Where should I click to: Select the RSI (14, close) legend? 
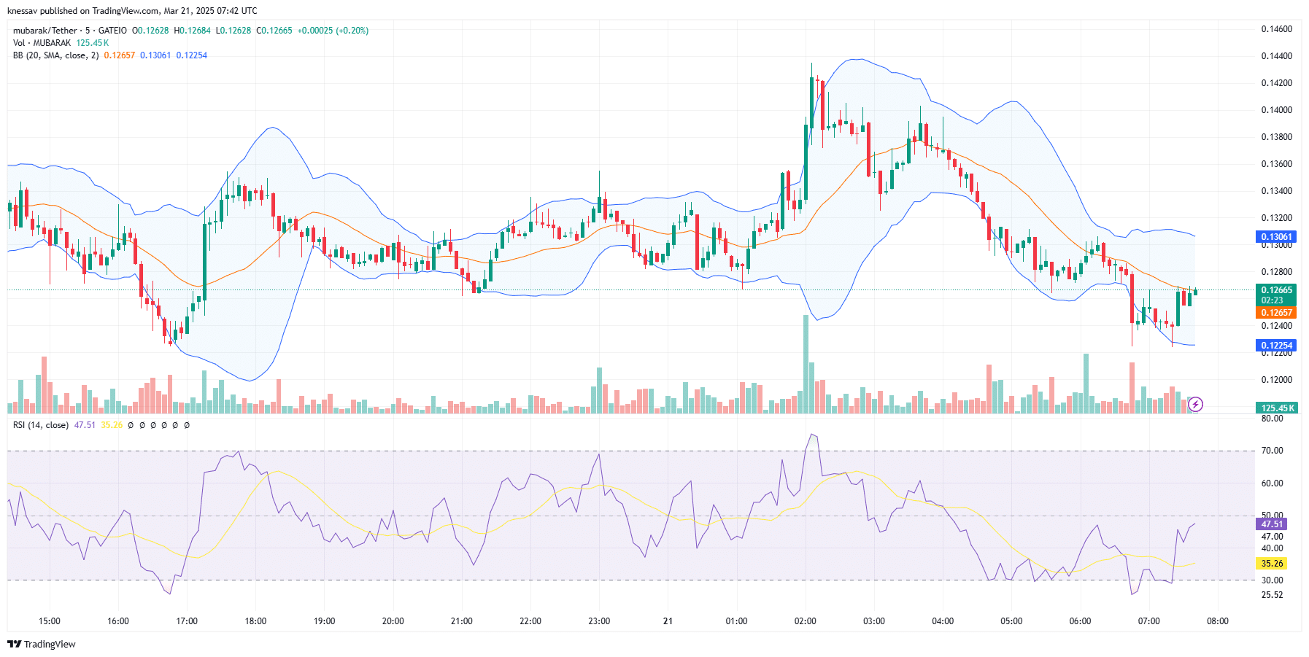click(x=41, y=425)
